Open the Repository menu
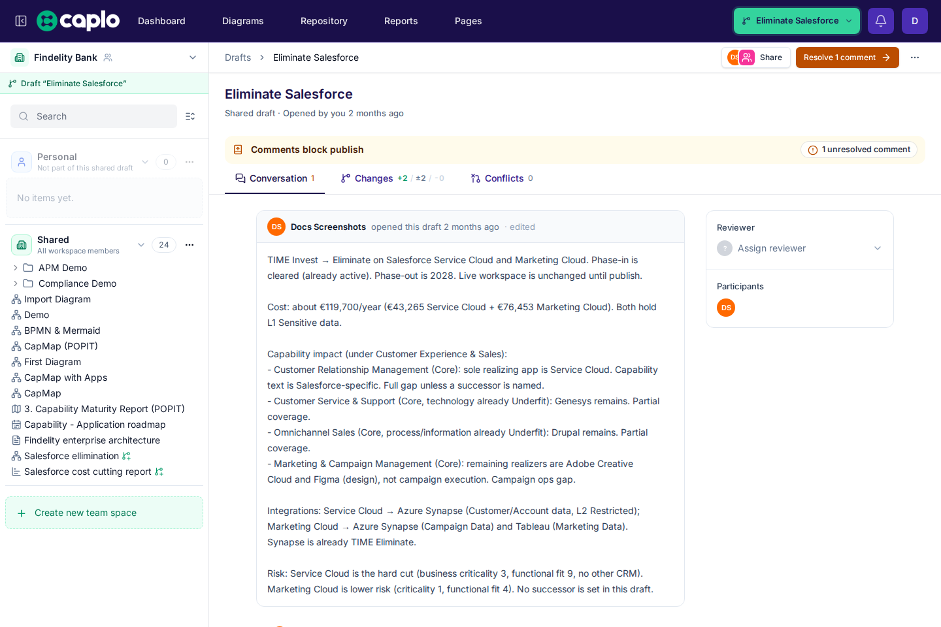The width and height of the screenshot is (941, 627). 324,21
